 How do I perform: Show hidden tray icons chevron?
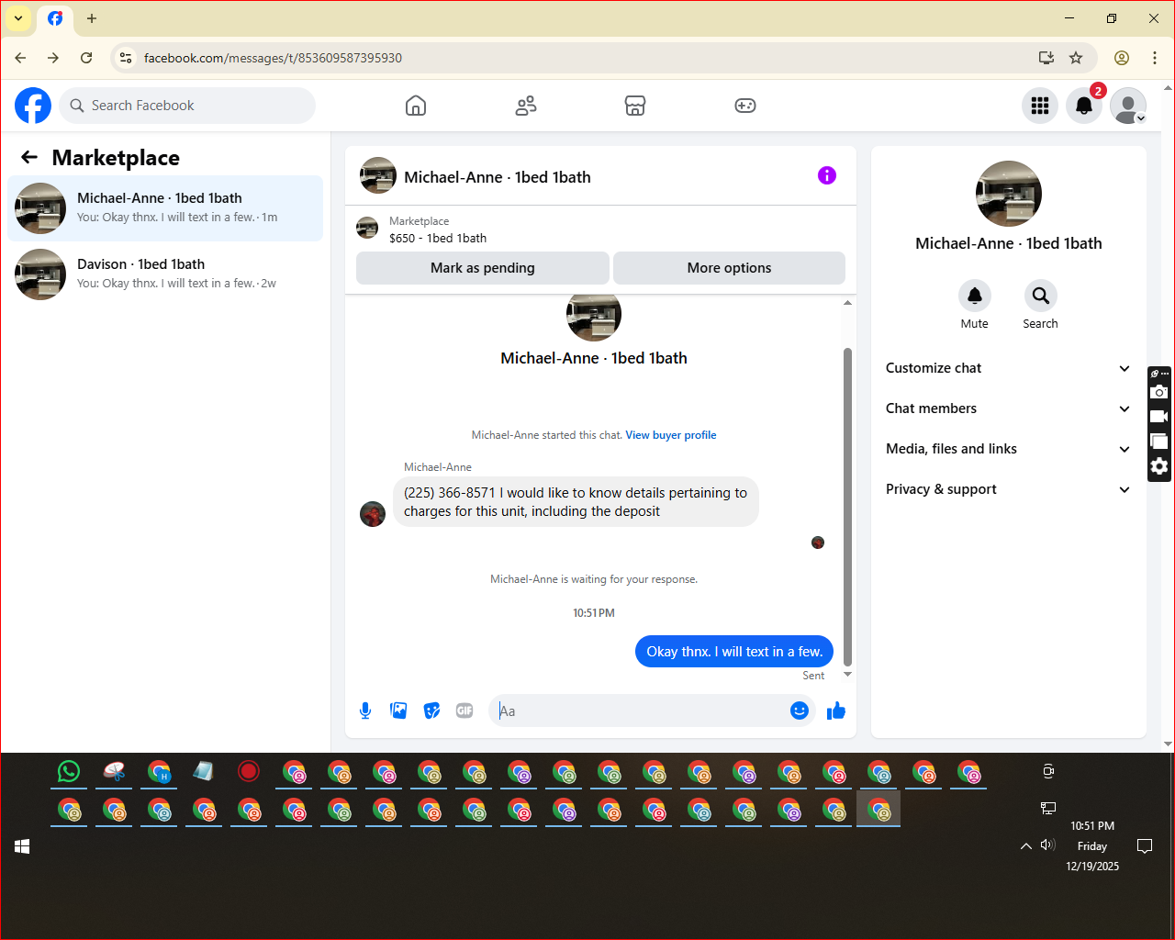tap(1026, 845)
